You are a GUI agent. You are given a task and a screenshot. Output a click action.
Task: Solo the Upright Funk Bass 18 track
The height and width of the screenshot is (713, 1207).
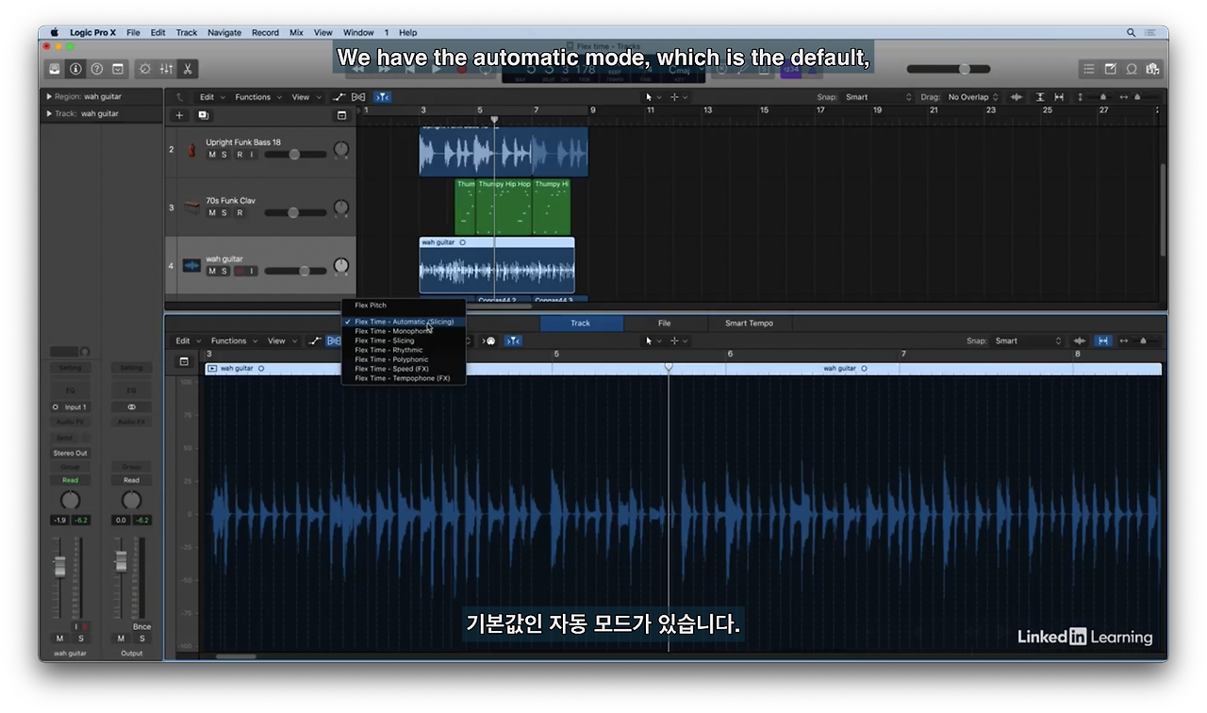point(224,155)
